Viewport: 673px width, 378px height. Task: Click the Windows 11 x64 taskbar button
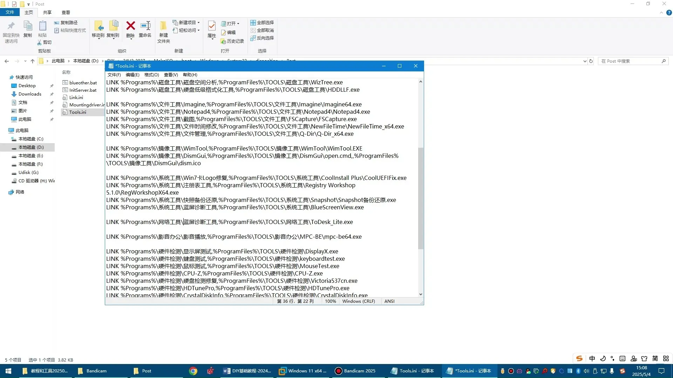pyautogui.click(x=303, y=371)
